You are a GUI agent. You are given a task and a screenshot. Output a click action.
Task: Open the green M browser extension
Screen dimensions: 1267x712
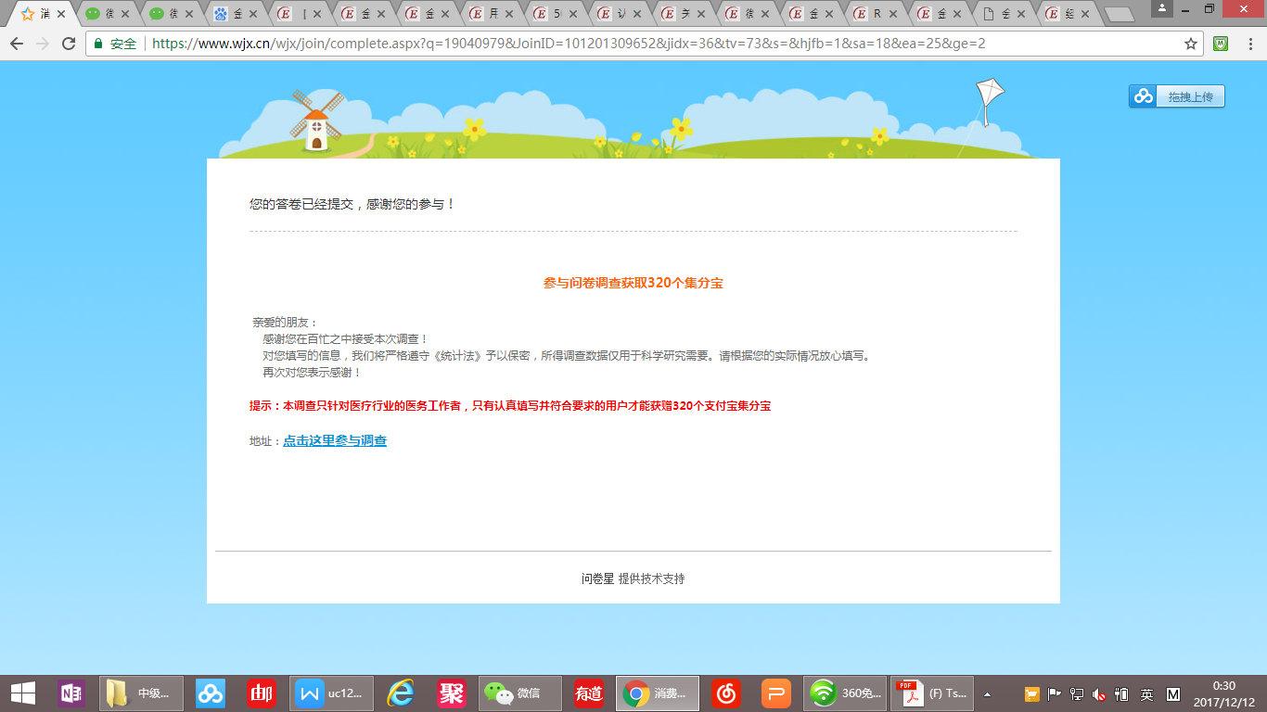pos(1221,43)
